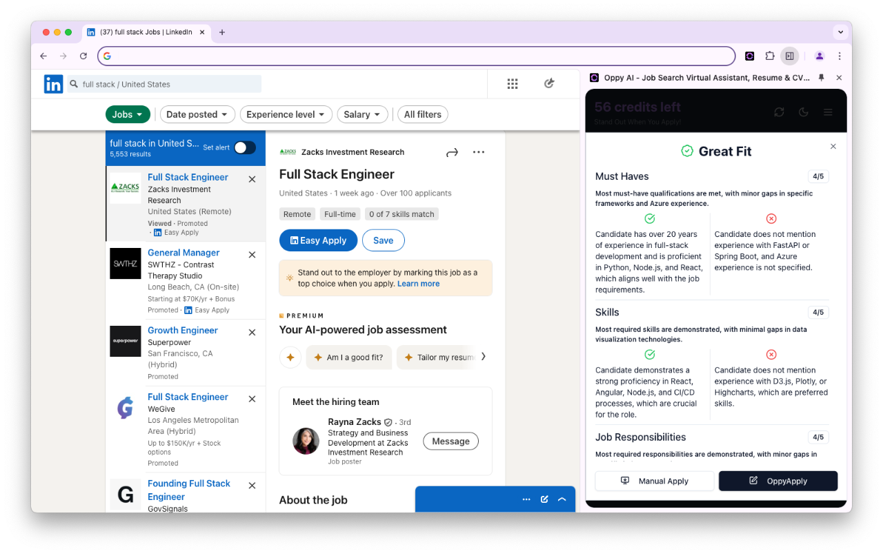Select the LinkedIn browser tab
The height and width of the screenshot is (551, 883).
click(x=145, y=32)
